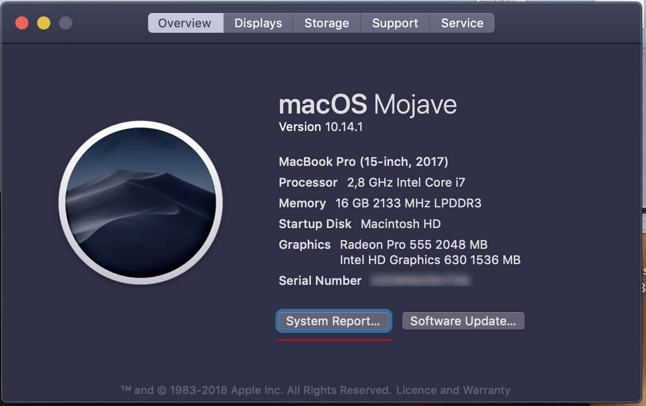646x406 pixels.
Task: Select the Support tab
Action: tap(395, 23)
